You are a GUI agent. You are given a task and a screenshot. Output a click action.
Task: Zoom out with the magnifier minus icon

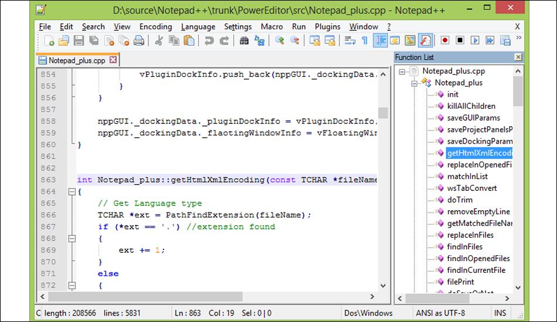tap(294, 41)
